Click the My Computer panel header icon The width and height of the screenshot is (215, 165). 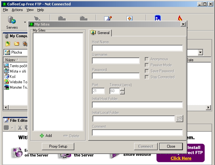(x=6, y=36)
